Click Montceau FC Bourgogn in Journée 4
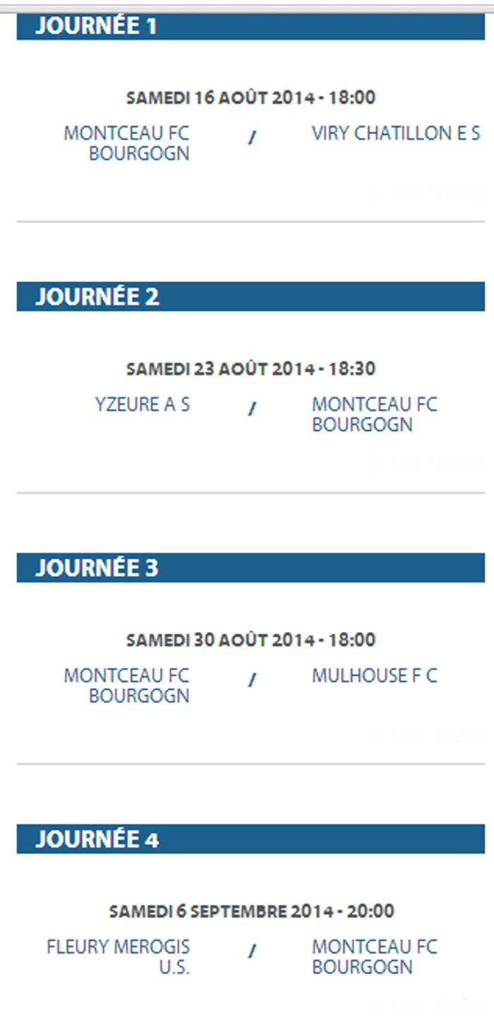The image size is (494, 1031). 374,956
